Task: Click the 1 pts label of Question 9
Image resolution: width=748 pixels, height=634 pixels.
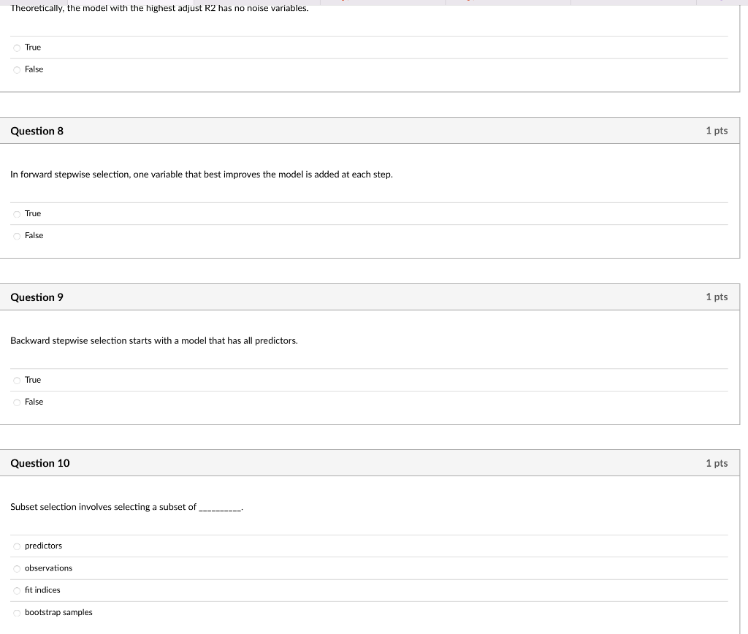Action: tap(717, 297)
